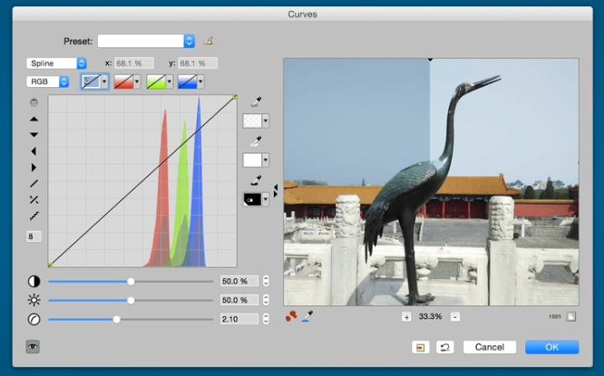604x376 pixels.
Task: Select the straight line curve tool
Action: (34, 183)
